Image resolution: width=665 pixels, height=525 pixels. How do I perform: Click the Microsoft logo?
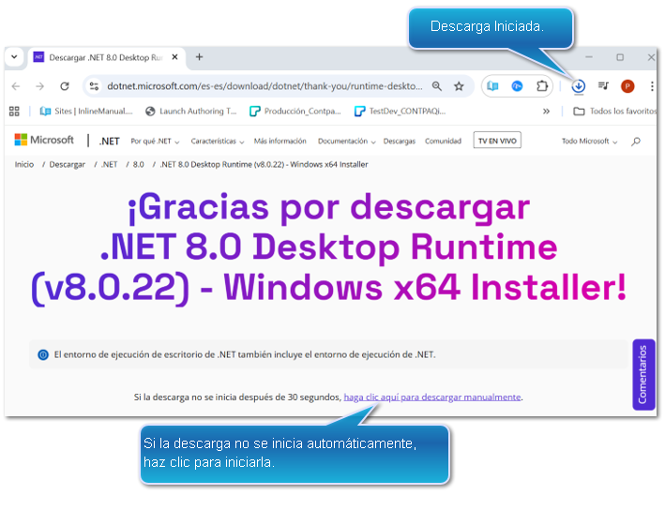coord(44,140)
